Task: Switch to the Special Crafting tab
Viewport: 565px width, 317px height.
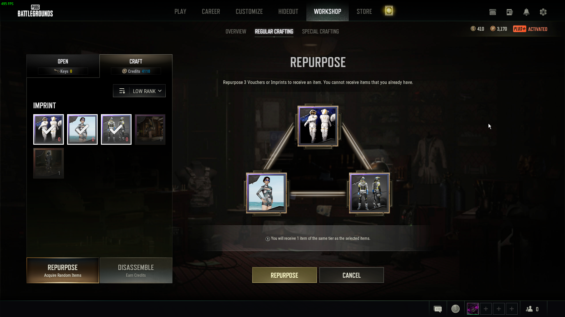Action: tap(320, 31)
